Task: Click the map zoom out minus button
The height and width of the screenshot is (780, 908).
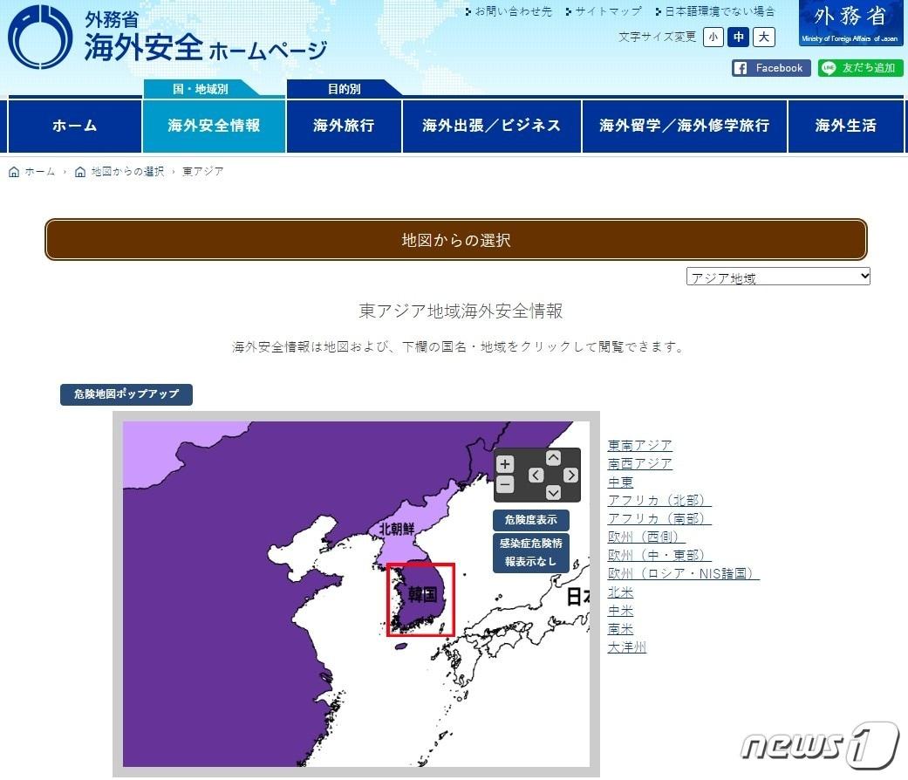Action: click(x=505, y=484)
